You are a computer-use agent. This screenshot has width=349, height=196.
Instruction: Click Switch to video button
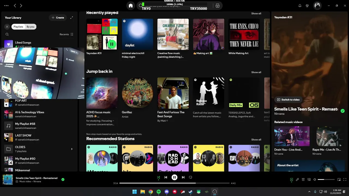point(288,100)
